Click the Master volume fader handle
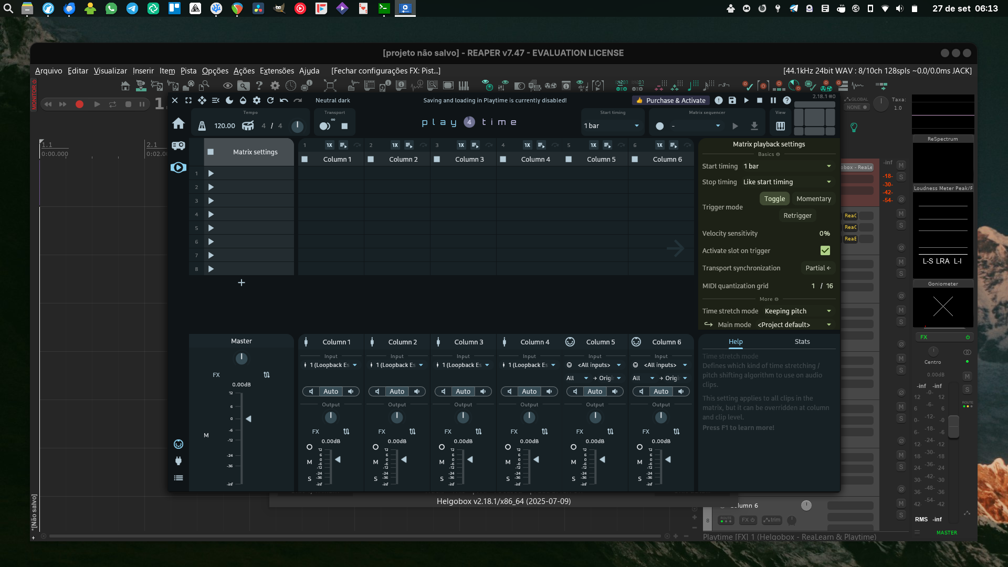The height and width of the screenshot is (567, 1008). click(248, 419)
